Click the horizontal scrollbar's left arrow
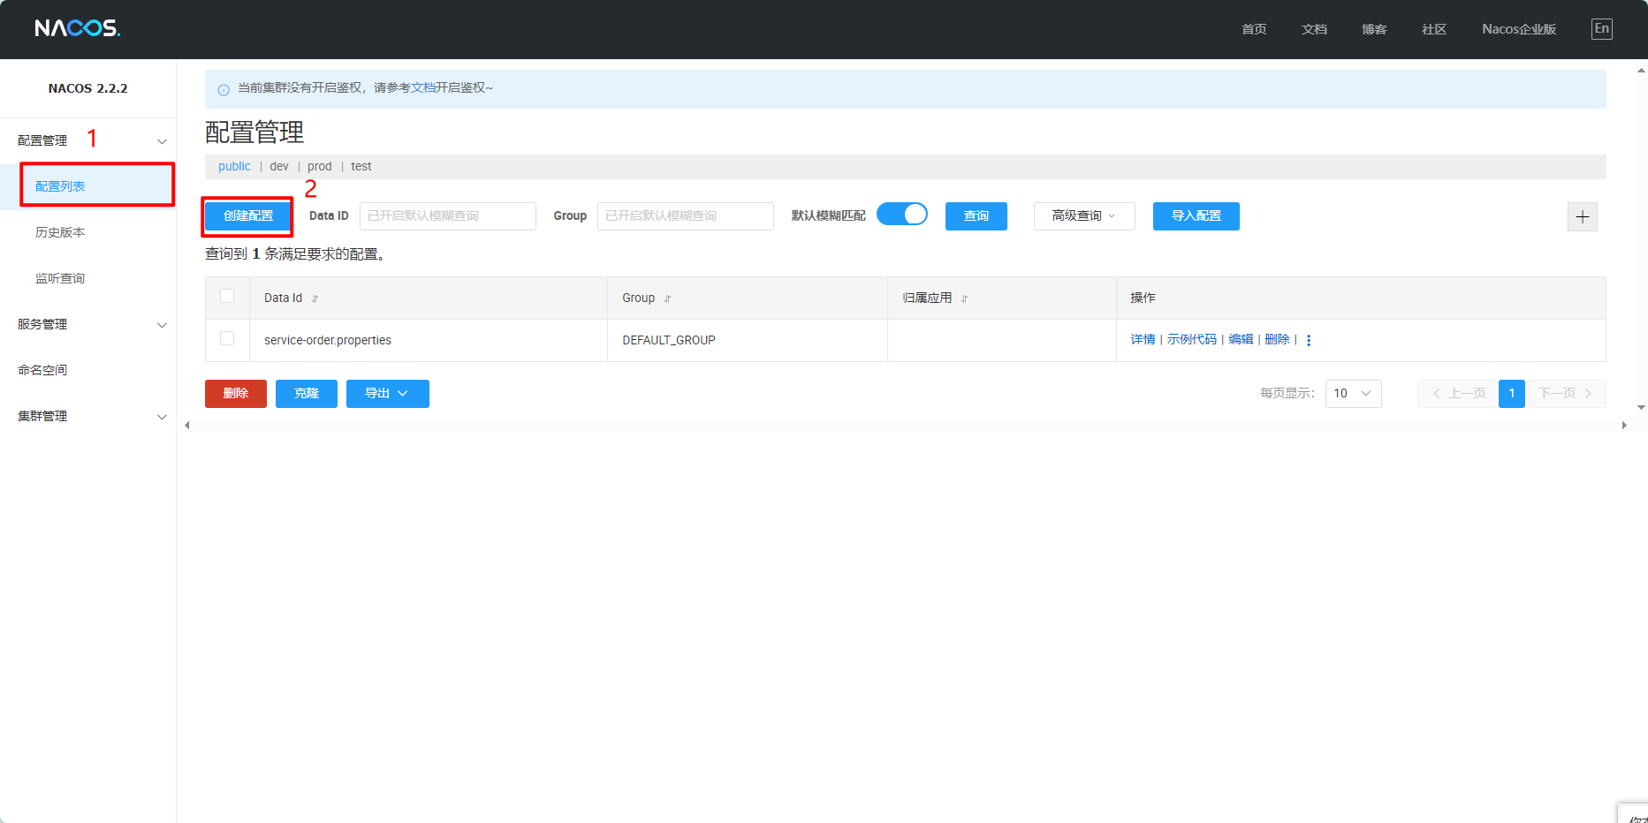 pos(186,426)
